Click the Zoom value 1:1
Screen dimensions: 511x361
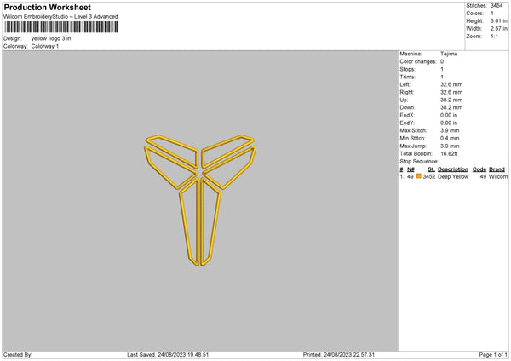click(x=494, y=37)
